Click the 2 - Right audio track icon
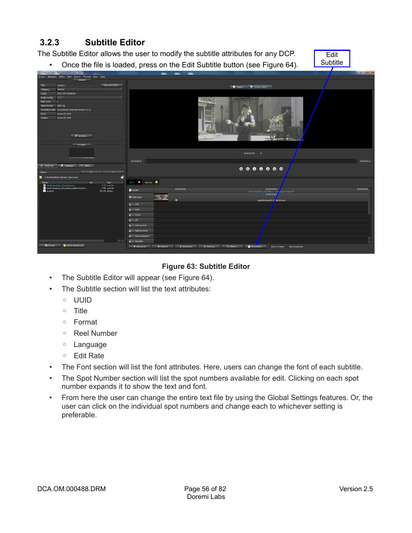The width and height of the screenshot is (412, 533). click(x=130, y=209)
